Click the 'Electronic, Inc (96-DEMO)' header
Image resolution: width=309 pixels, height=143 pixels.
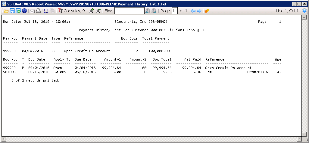pos(141,22)
